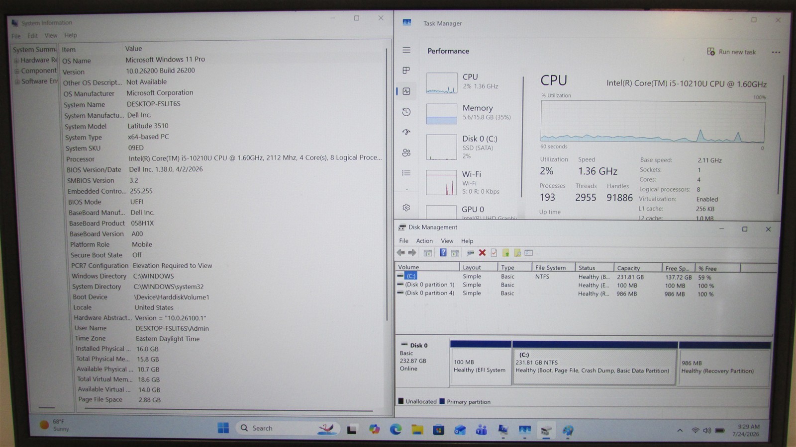This screenshot has height=447, width=796.
Task: Toggle Show/Hide Console Tree in Disk Management
Action: tap(428, 253)
